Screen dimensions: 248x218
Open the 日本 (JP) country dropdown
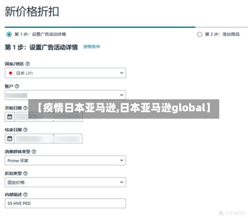pos(65,73)
